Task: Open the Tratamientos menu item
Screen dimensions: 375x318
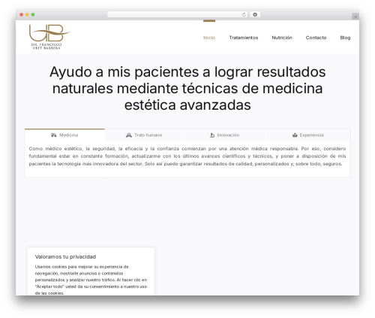Action: tap(244, 38)
